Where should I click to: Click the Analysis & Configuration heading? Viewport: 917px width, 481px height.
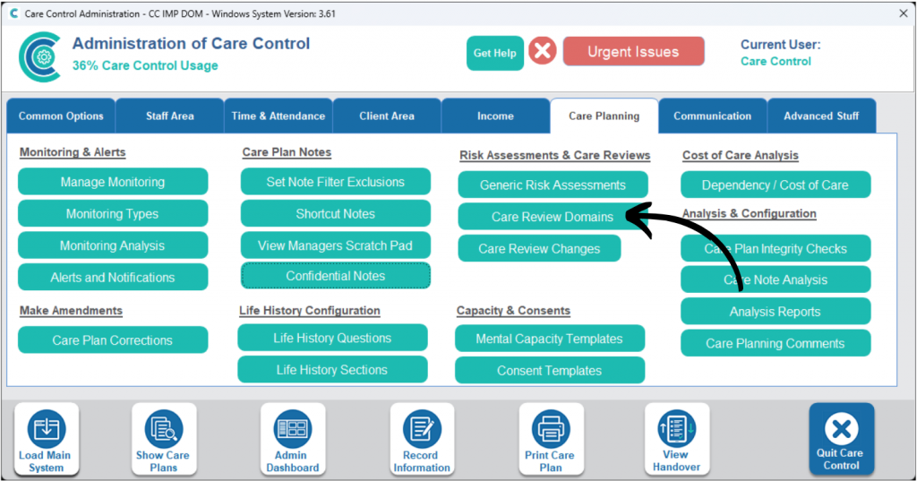[750, 213]
